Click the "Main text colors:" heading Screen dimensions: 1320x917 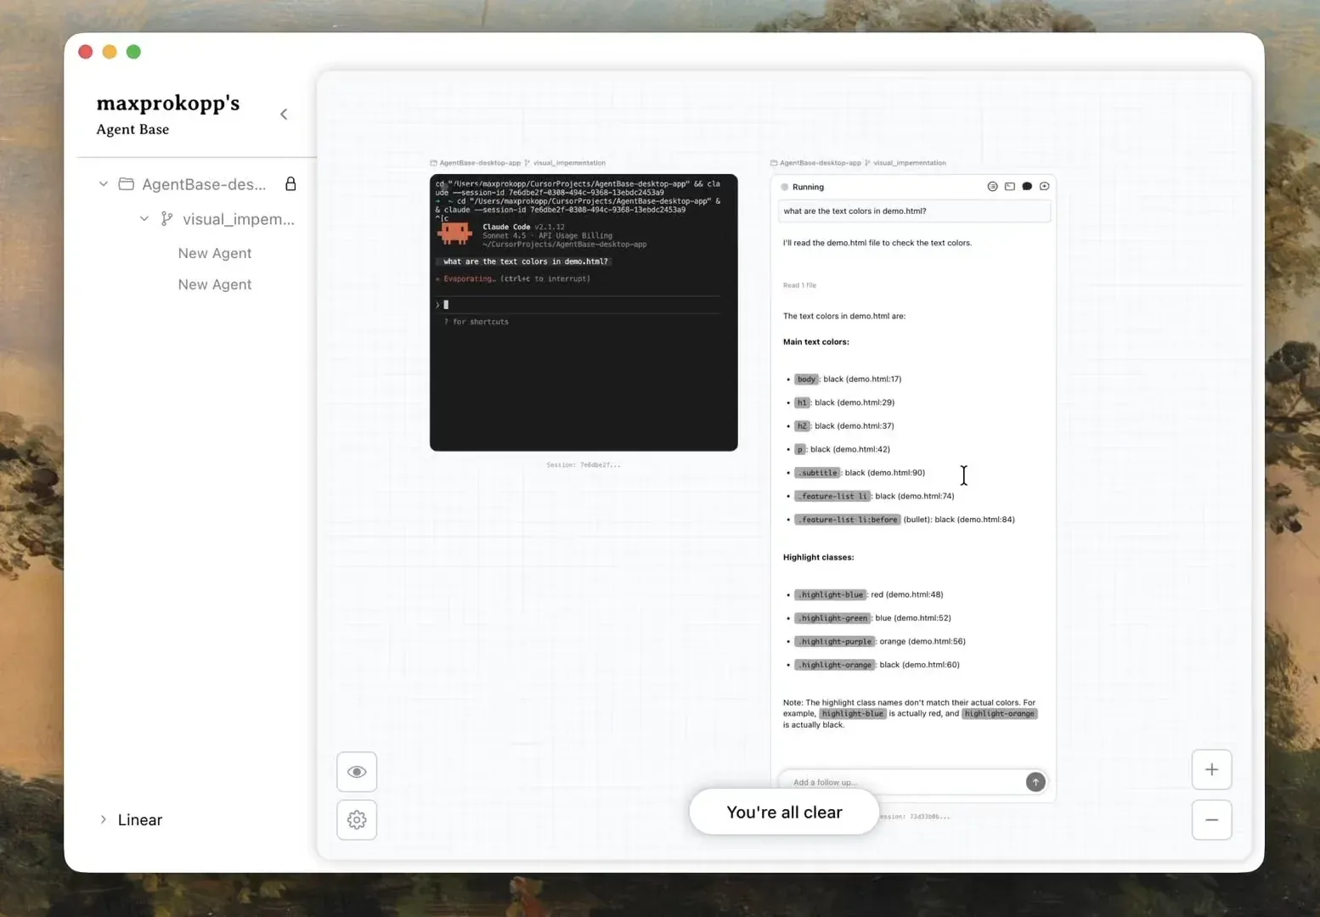pyautogui.click(x=815, y=342)
